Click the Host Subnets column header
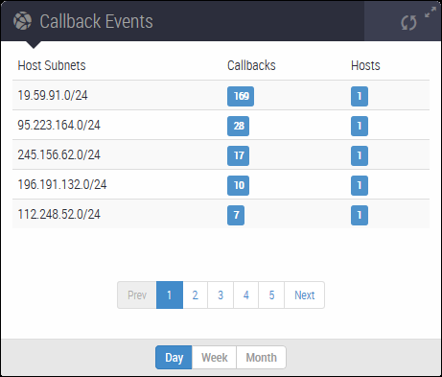 [x=52, y=65]
